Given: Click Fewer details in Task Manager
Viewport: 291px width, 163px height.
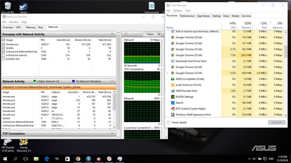Looking at the screenshot, I should click(x=179, y=122).
